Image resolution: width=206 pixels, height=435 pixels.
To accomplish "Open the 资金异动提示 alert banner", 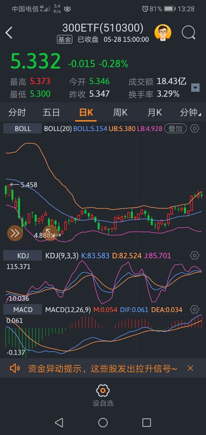I will point(102,368).
